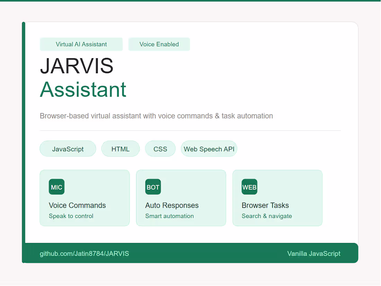Click the Smart automation subtitle
The height and width of the screenshot is (286, 381).
(x=169, y=216)
